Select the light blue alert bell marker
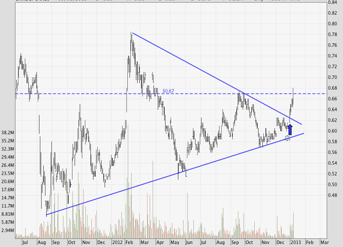The width and height of the screenshot is (343, 247). click(x=288, y=138)
